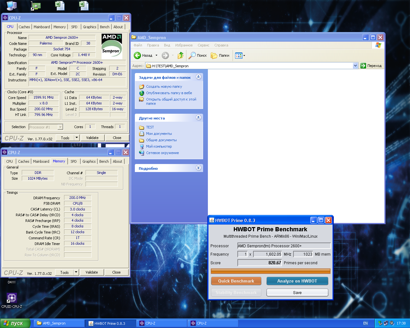Click Tools button in bottom CPU-Z window
Viewport: 410px width, 328px height.
64,272
